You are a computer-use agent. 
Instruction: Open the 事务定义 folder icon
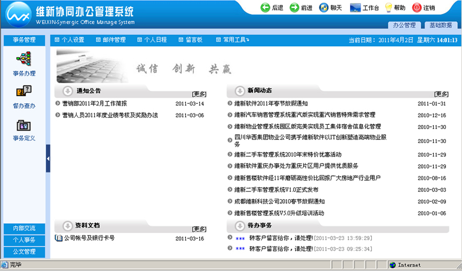coord(24,125)
